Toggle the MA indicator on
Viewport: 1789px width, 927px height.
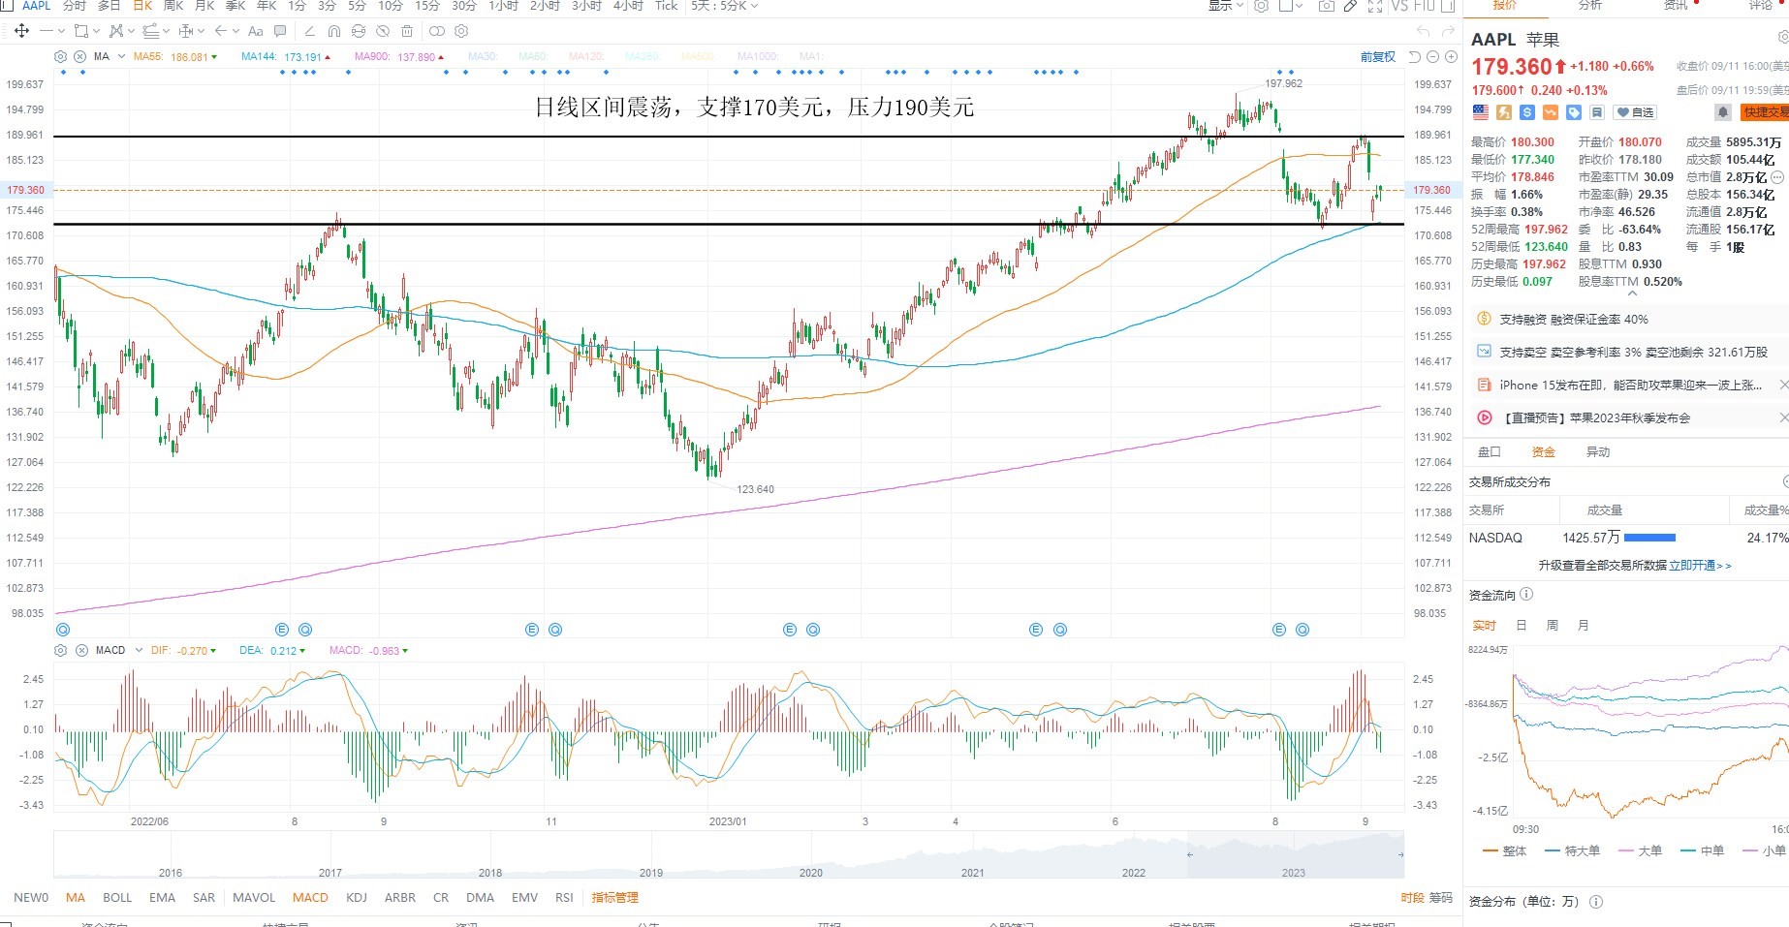coord(76,898)
